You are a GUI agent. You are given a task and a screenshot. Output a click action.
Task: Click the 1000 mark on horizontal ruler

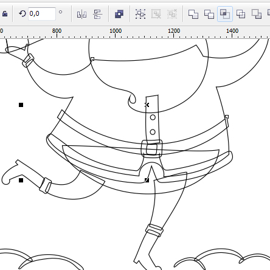pos(116,31)
